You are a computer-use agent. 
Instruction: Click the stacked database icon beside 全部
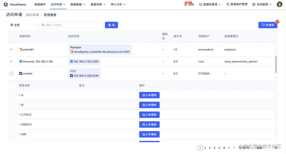(12, 25)
